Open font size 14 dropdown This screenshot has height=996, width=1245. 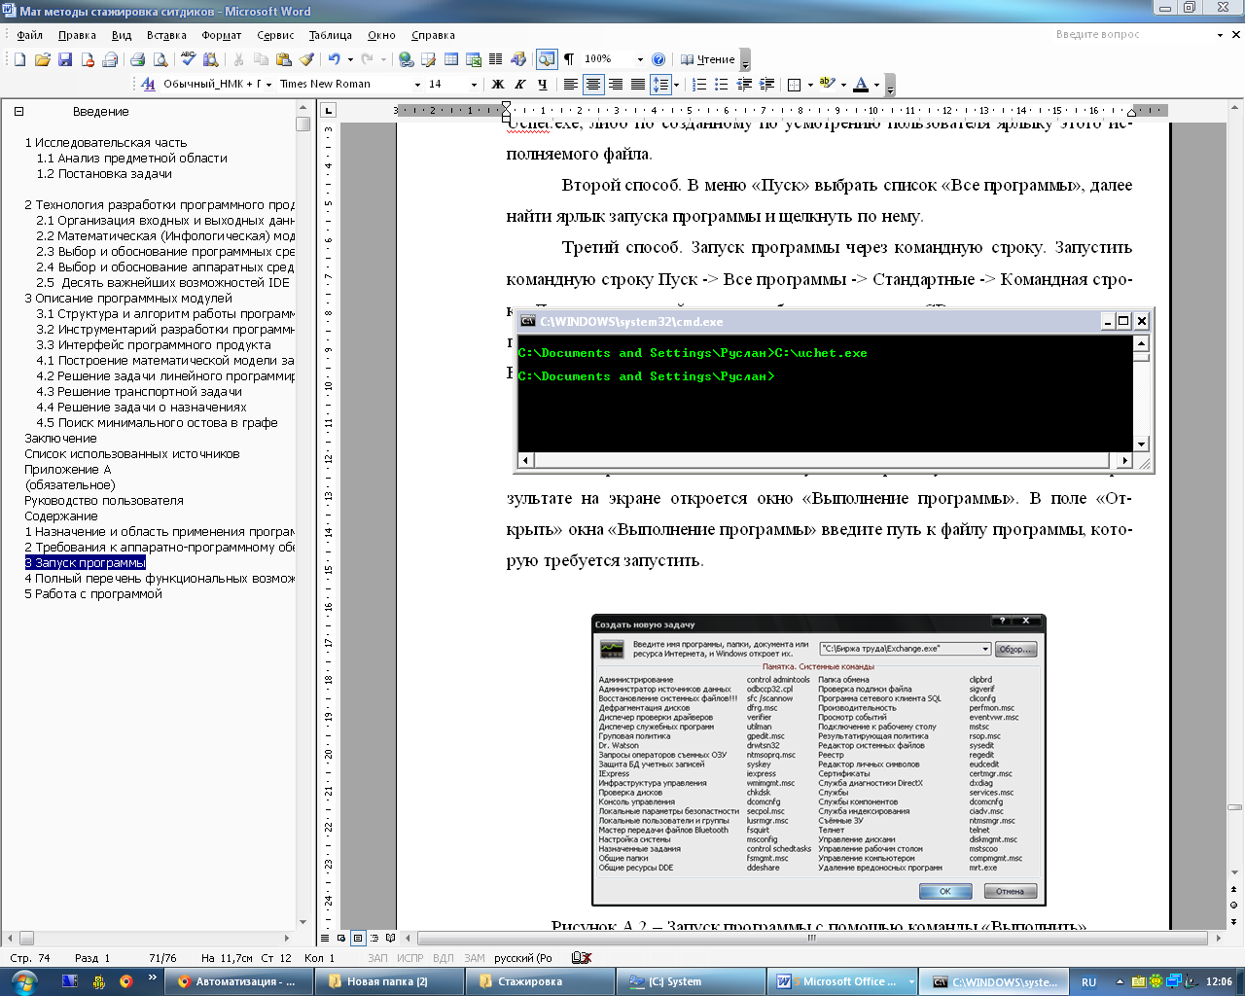[x=474, y=85]
